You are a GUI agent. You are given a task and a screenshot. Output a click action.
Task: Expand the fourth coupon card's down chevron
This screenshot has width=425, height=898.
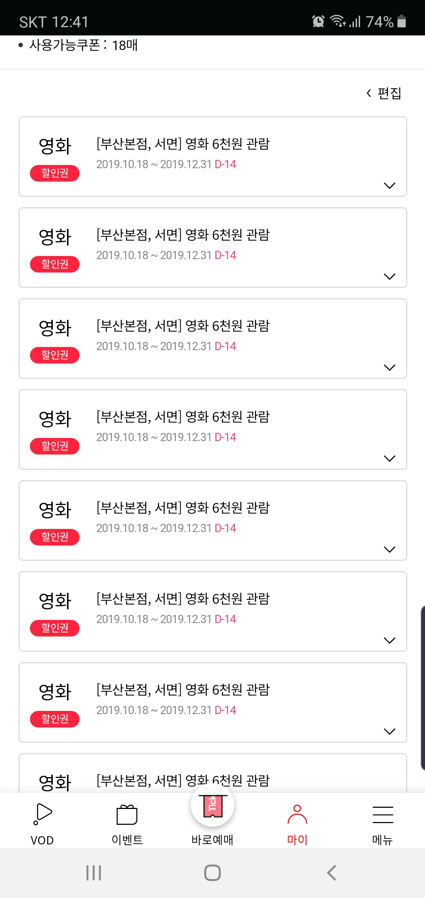pyautogui.click(x=389, y=458)
